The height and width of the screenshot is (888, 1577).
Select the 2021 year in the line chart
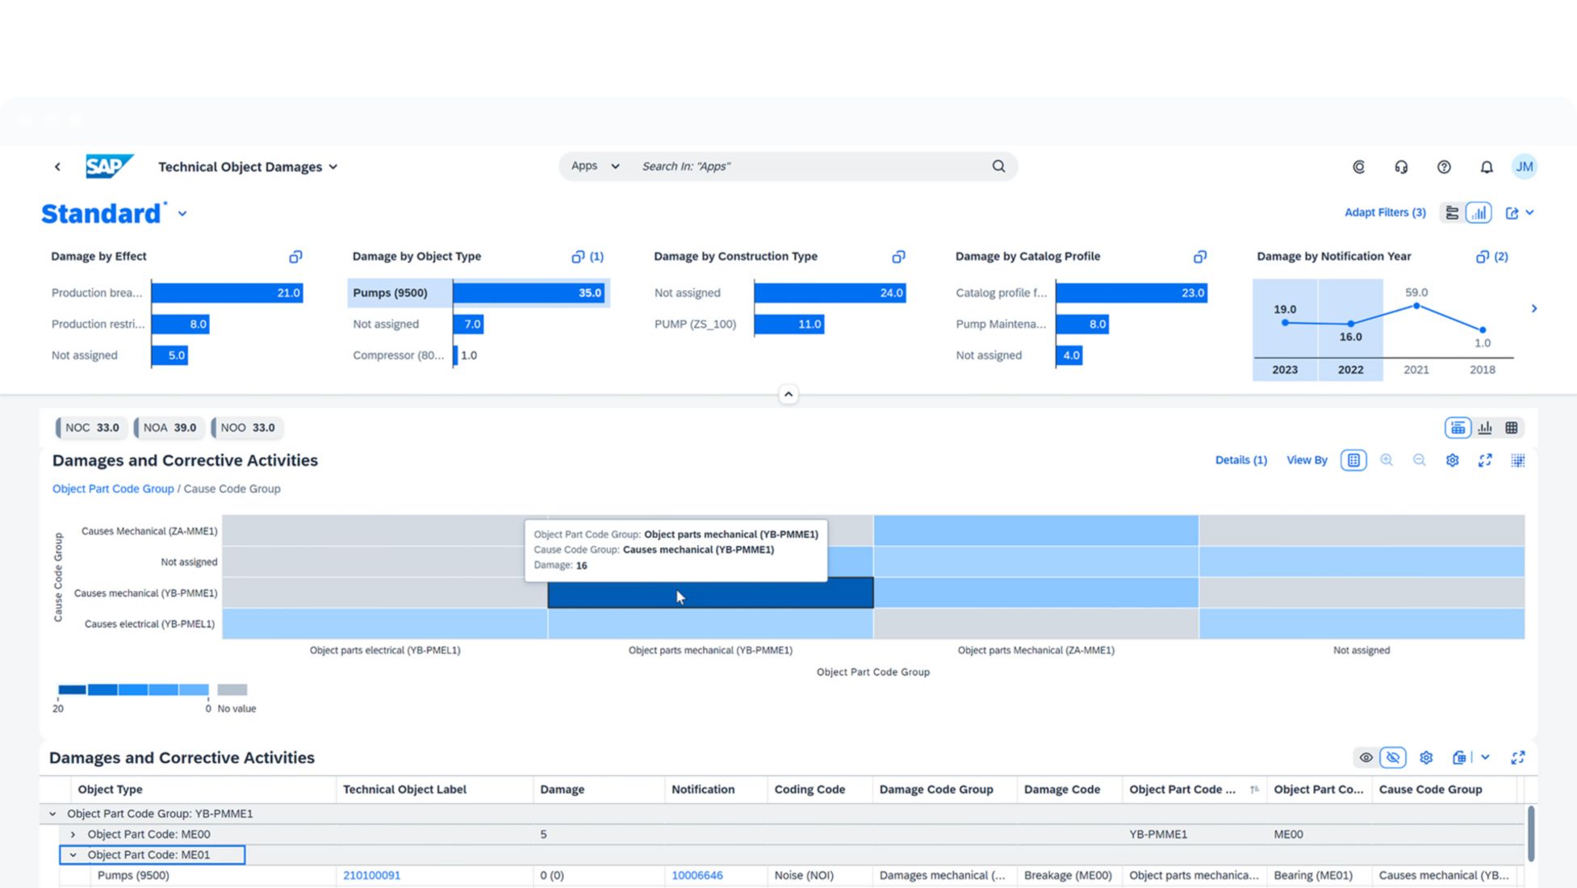pos(1416,370)
